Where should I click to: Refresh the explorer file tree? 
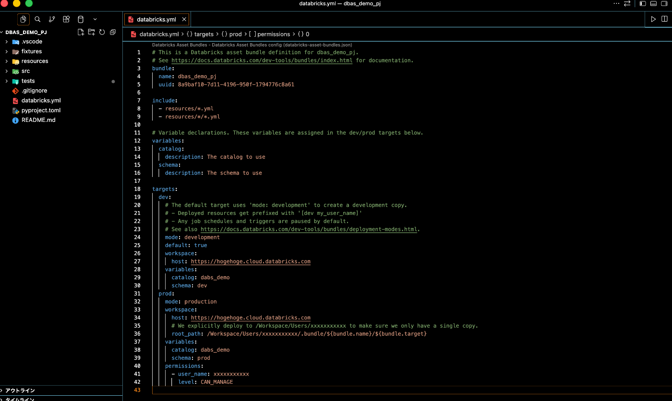coord(102,32)
